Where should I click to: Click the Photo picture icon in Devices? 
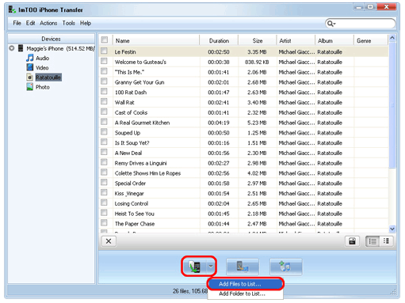[30, 87]
